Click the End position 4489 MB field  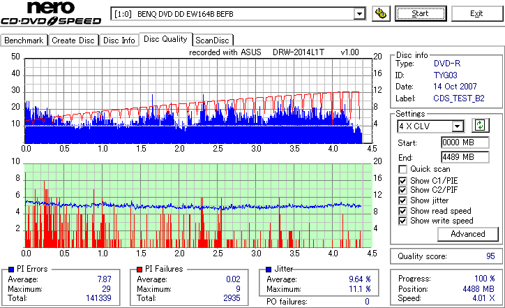[x=465, y=157]
